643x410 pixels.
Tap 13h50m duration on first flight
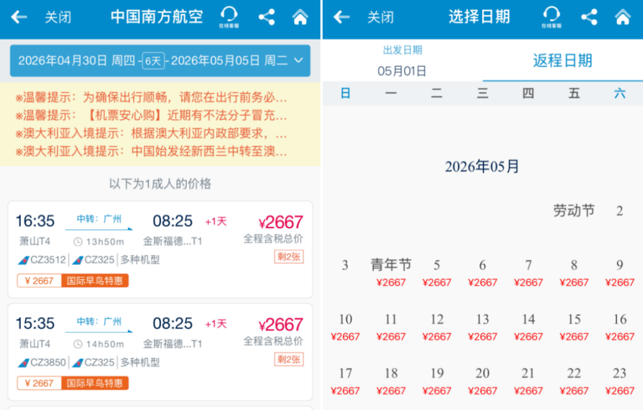(x=99, y=242)
